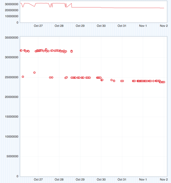Click the Nov 1 label on overview chart
The height and width of the screenshot is (183, 171).
[x=143, y=26]
